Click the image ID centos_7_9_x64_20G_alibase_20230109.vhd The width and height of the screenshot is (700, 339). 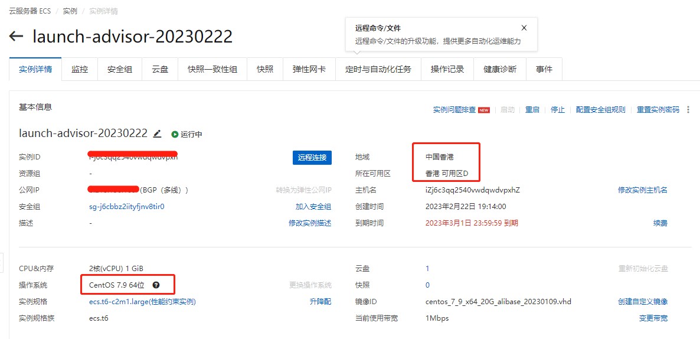498,301
